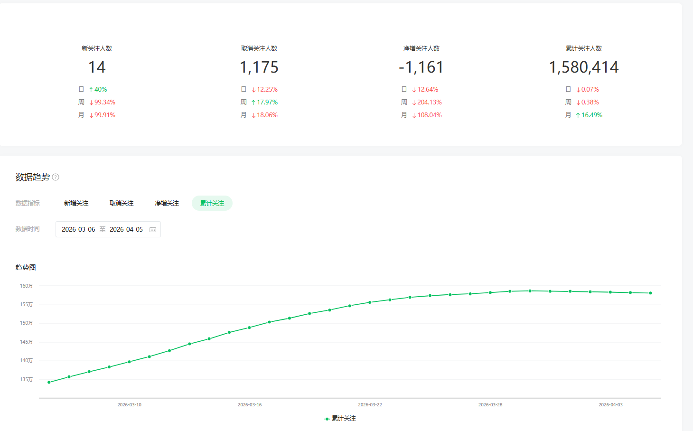Click the chart point above 2026-03-28
The height and width of the screenshot is (431, 693).
coord(490,292)
